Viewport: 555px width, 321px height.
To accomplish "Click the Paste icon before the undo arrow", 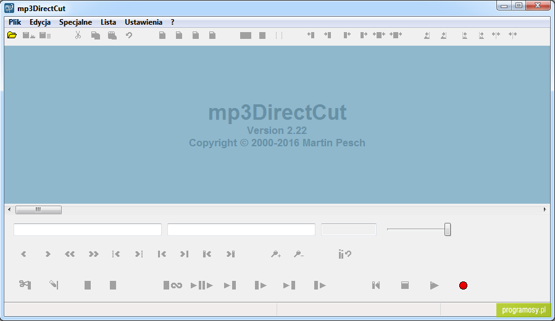I will coord(112,35).
